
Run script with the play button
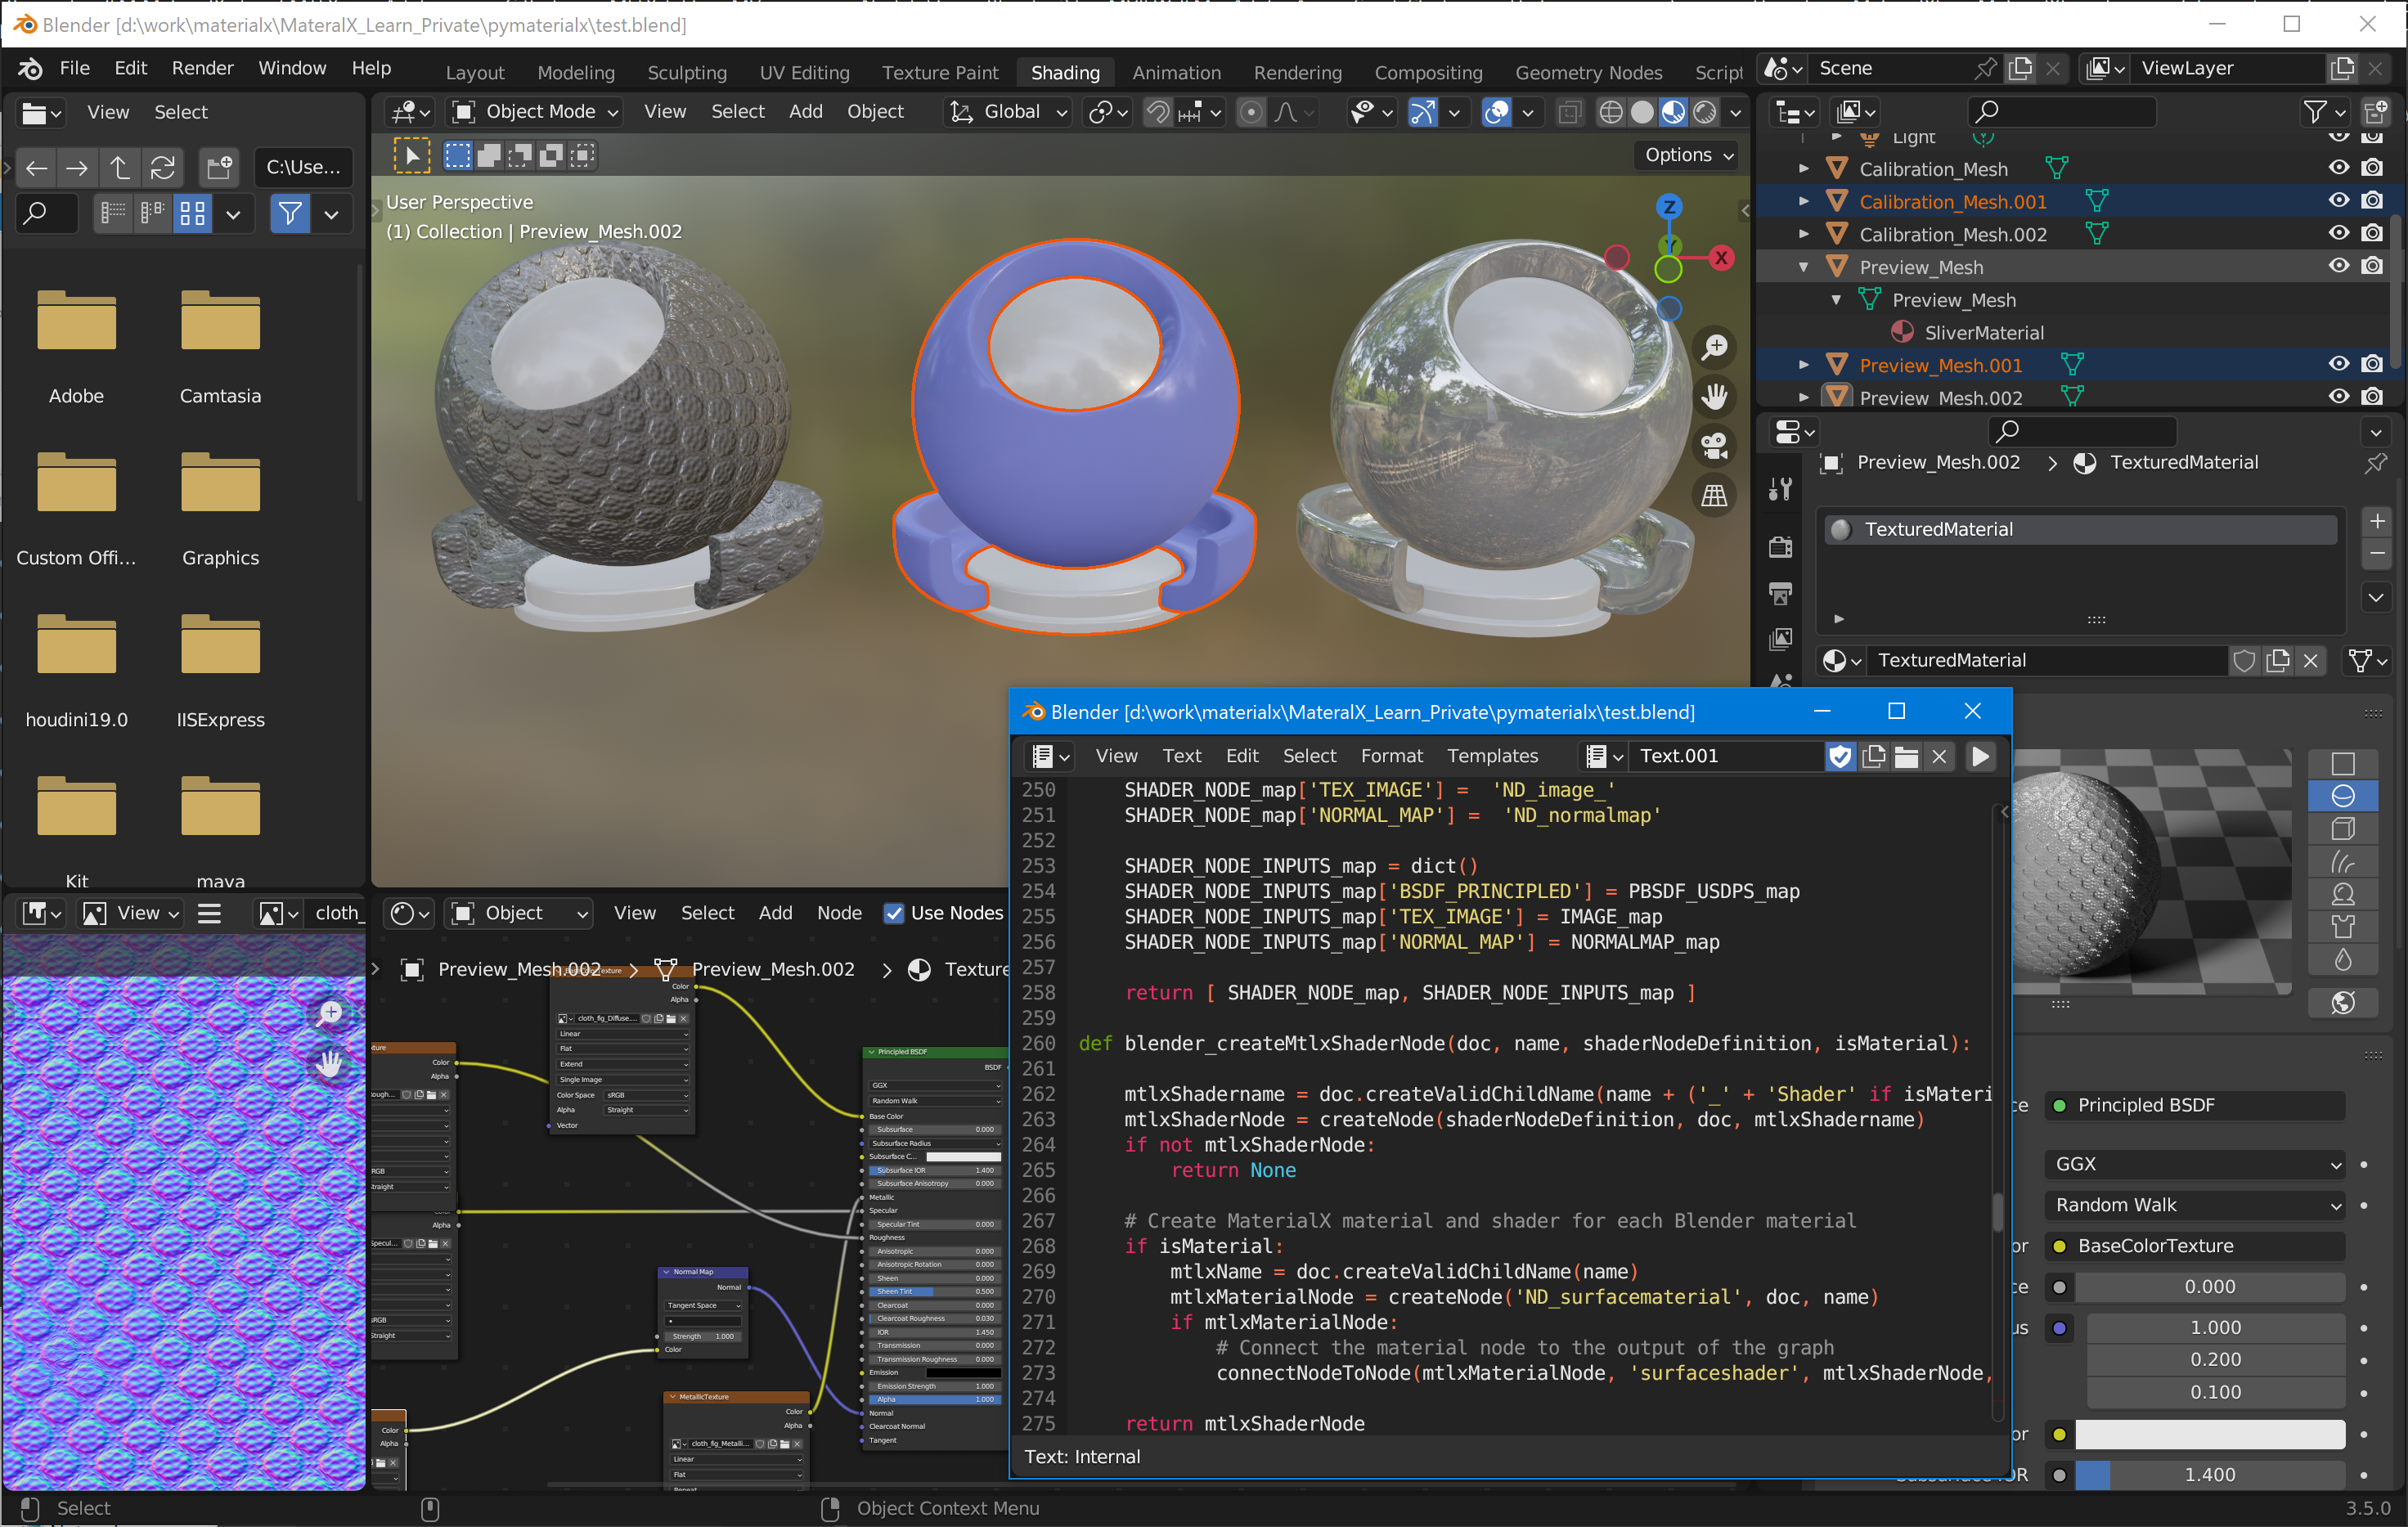(x=1979, y=756)
